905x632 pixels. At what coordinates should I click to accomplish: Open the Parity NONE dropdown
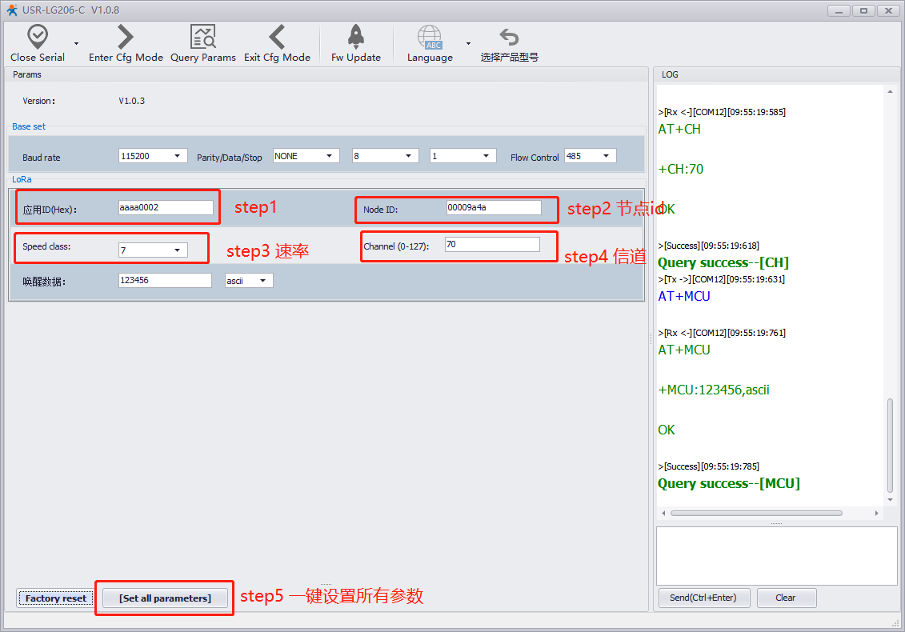pos(306,156)
